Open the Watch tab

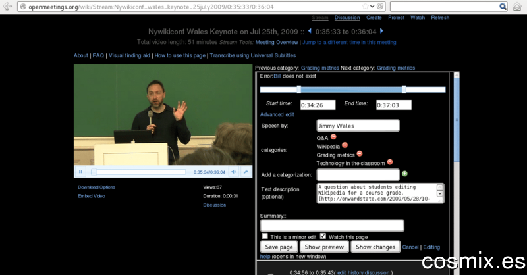[x=418, y=18]
